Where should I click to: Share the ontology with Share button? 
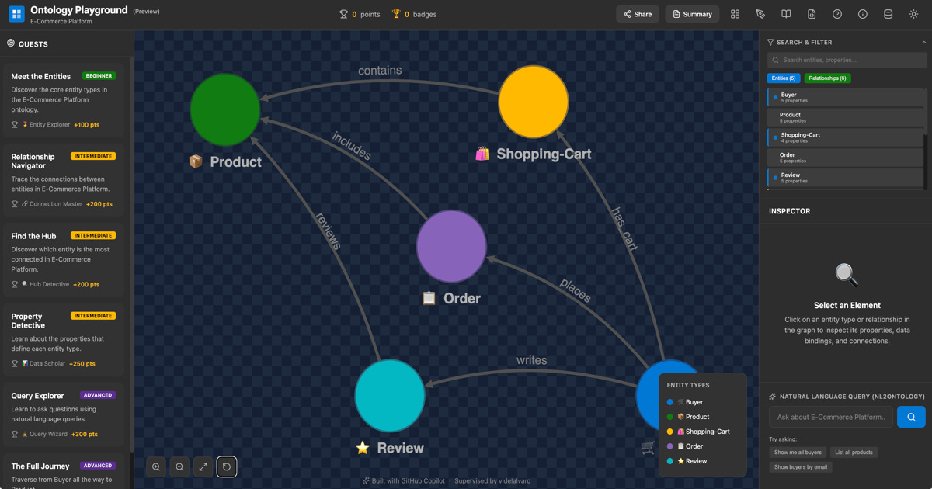point(638,14)
